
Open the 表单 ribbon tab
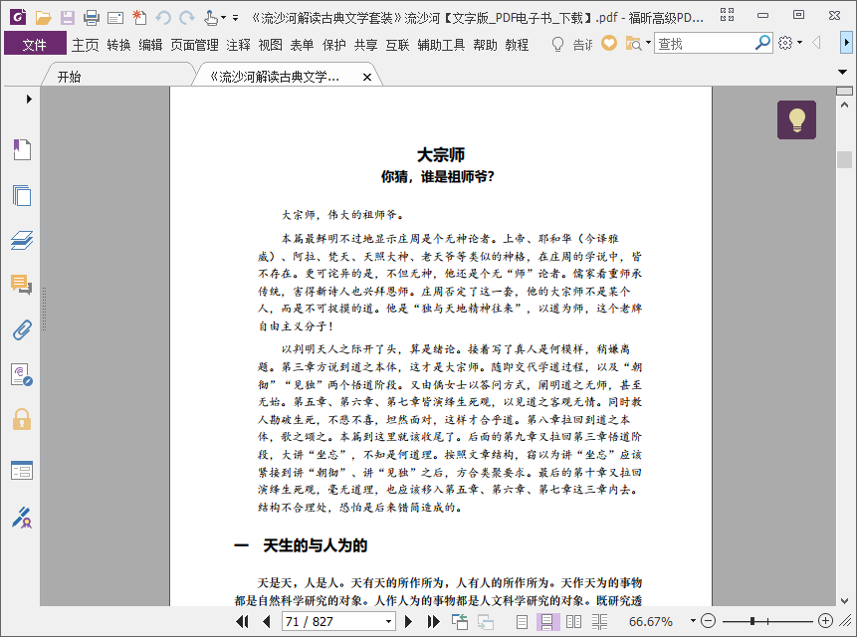pos(302,44)
